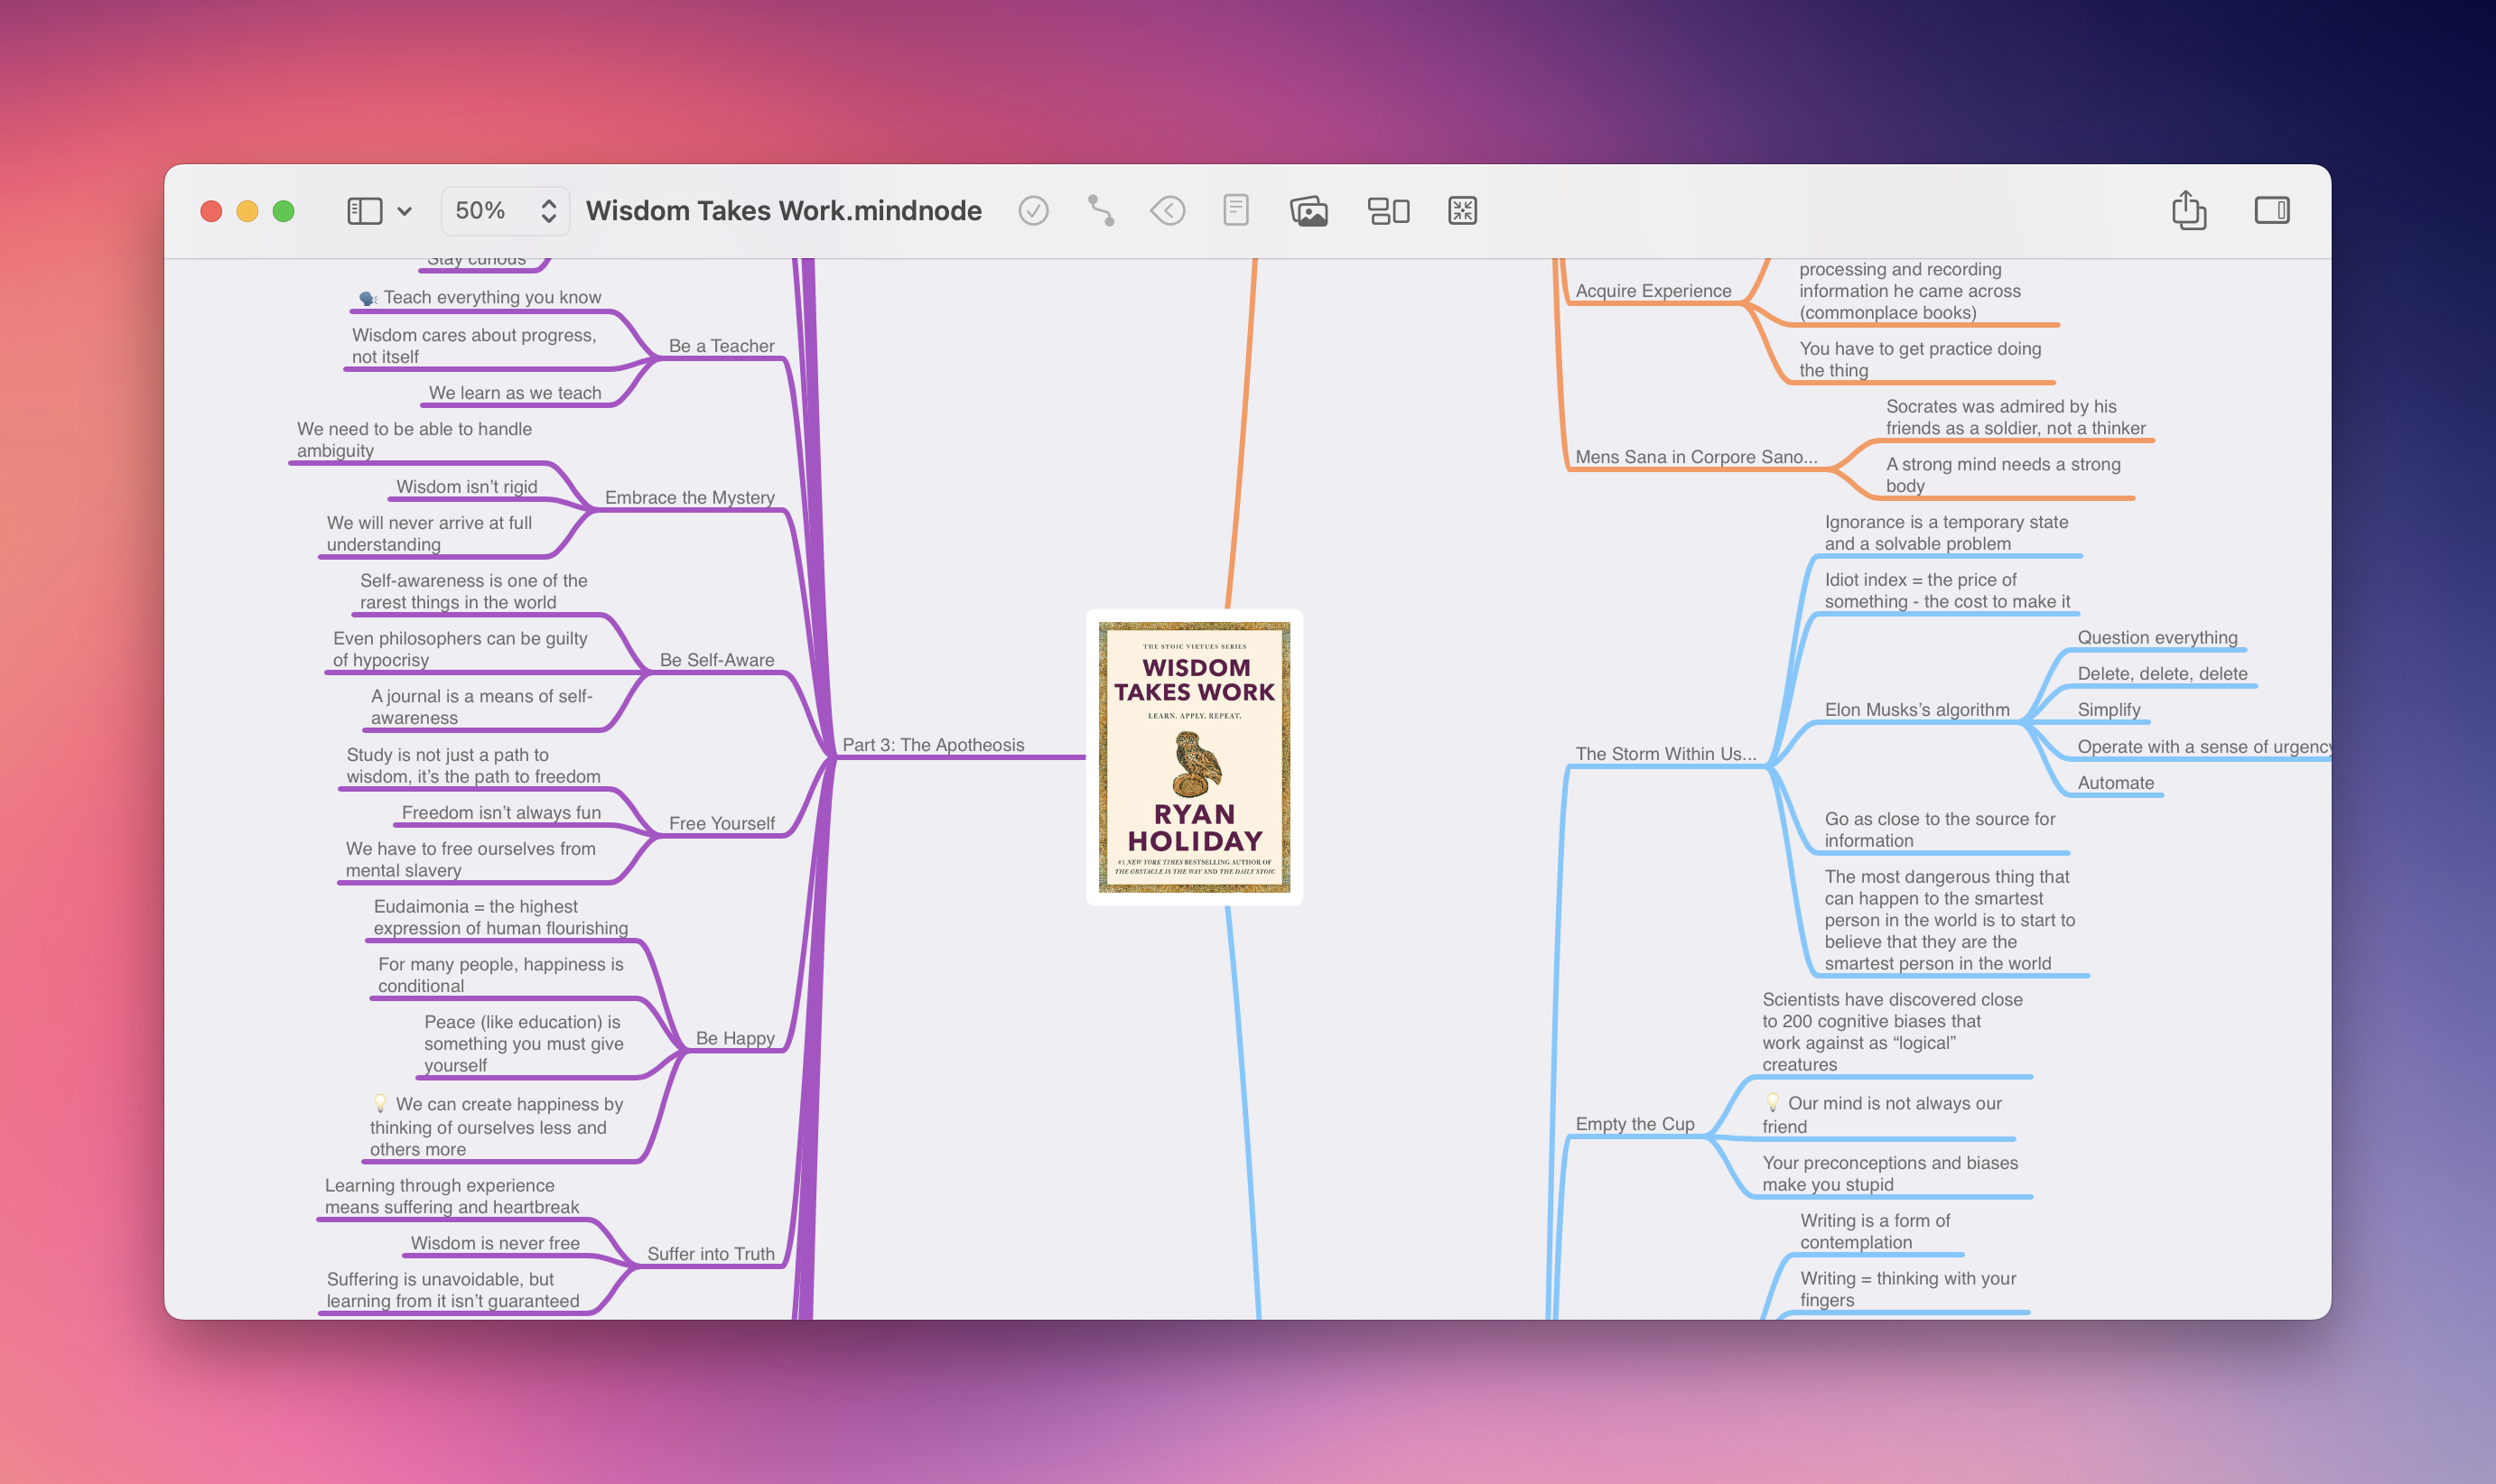Open the themes and layout picker

[x=1390, y=210]
